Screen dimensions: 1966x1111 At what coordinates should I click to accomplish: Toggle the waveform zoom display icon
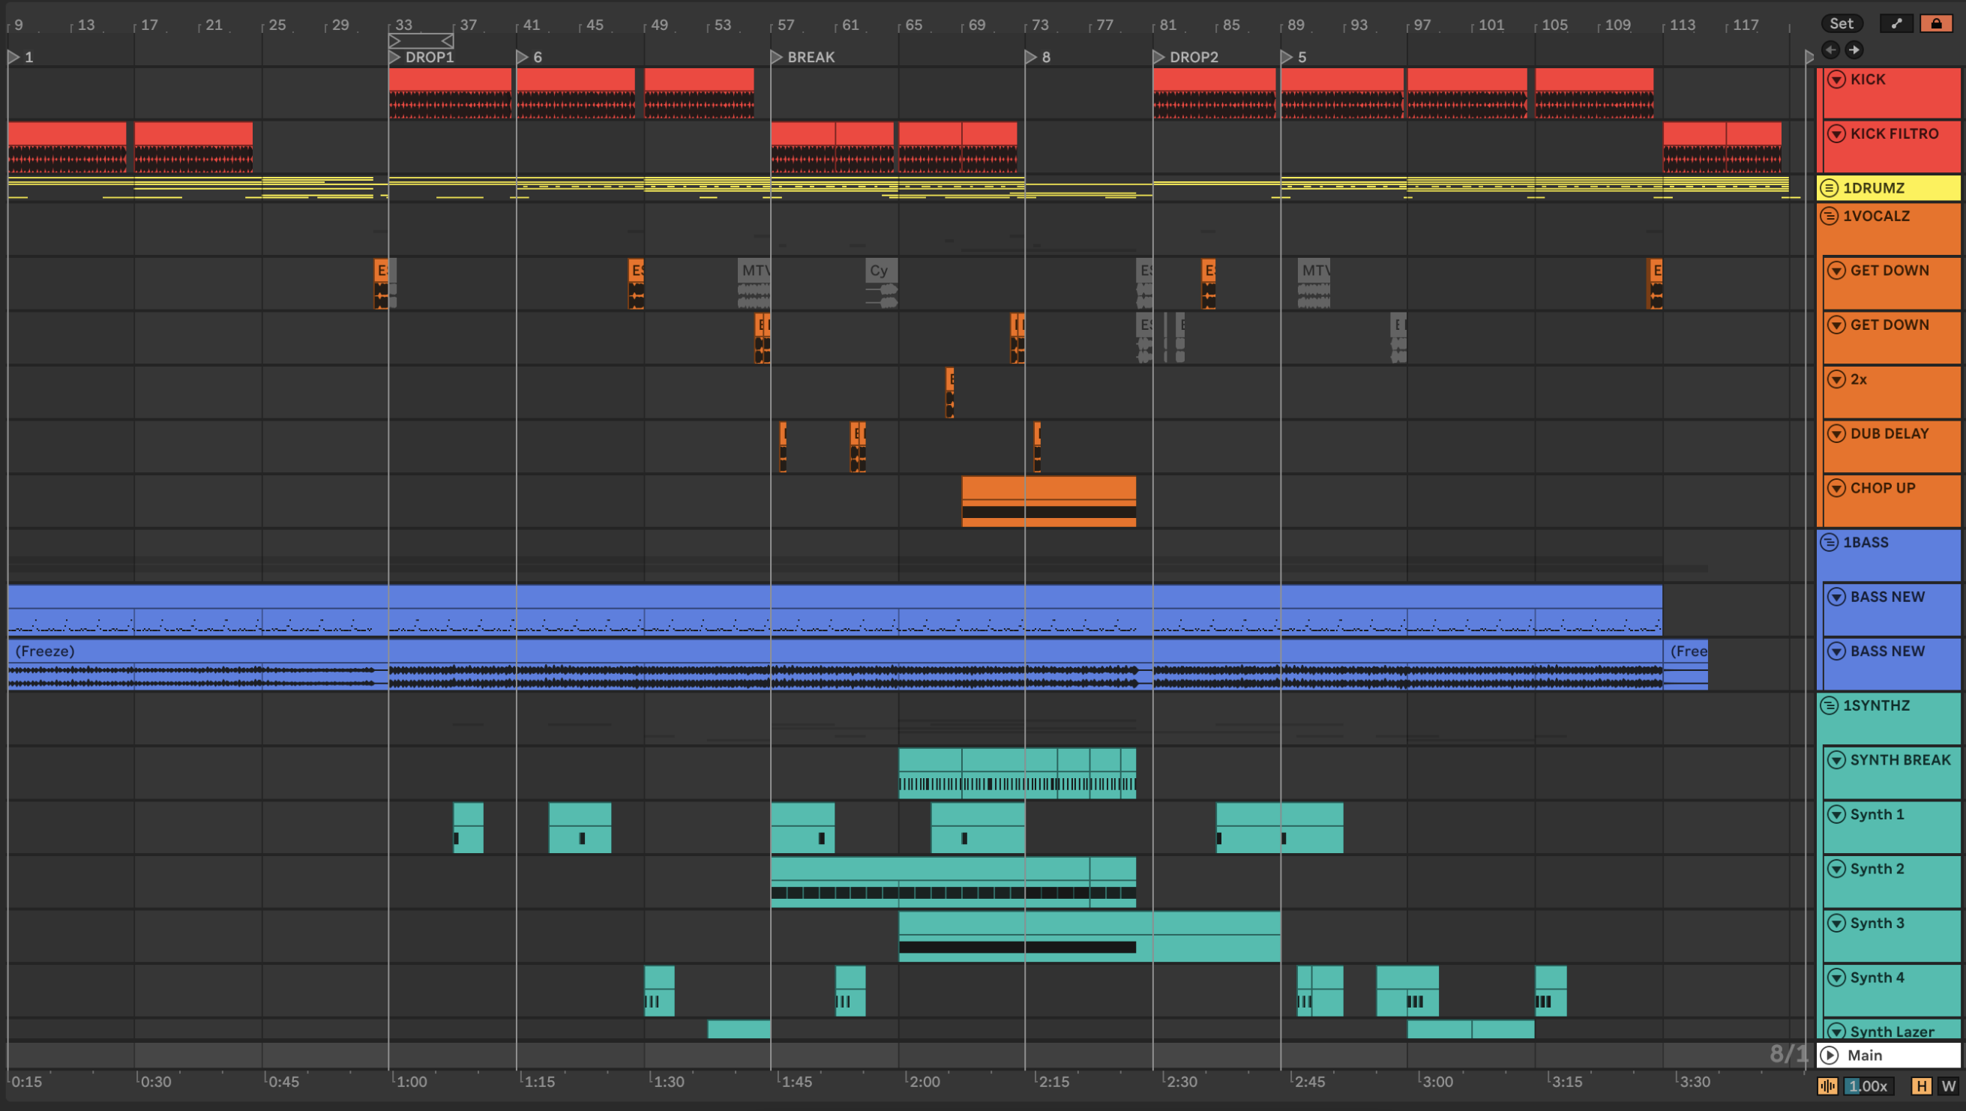1827,1086
